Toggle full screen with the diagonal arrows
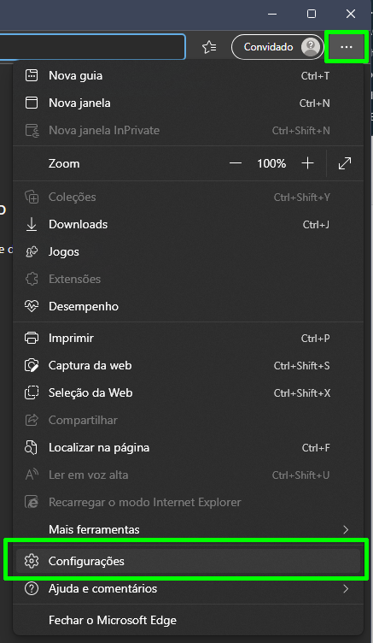This screenshot has width=373, height=643. [x=345, y=163]
